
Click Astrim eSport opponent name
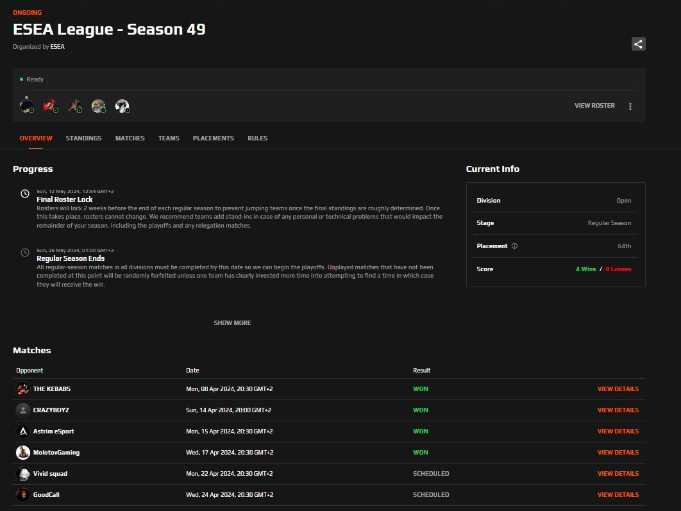tap(53, 431)
